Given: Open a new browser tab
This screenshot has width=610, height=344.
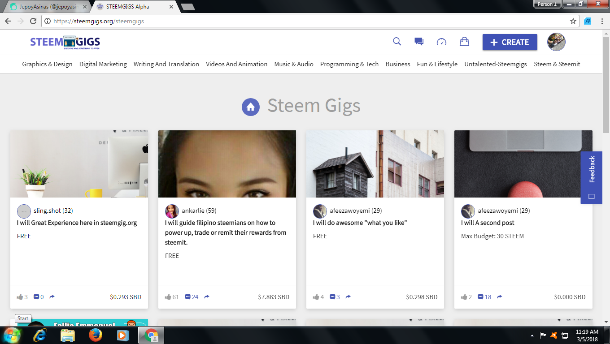Looking at the screenshot, I should pos(187,7).
